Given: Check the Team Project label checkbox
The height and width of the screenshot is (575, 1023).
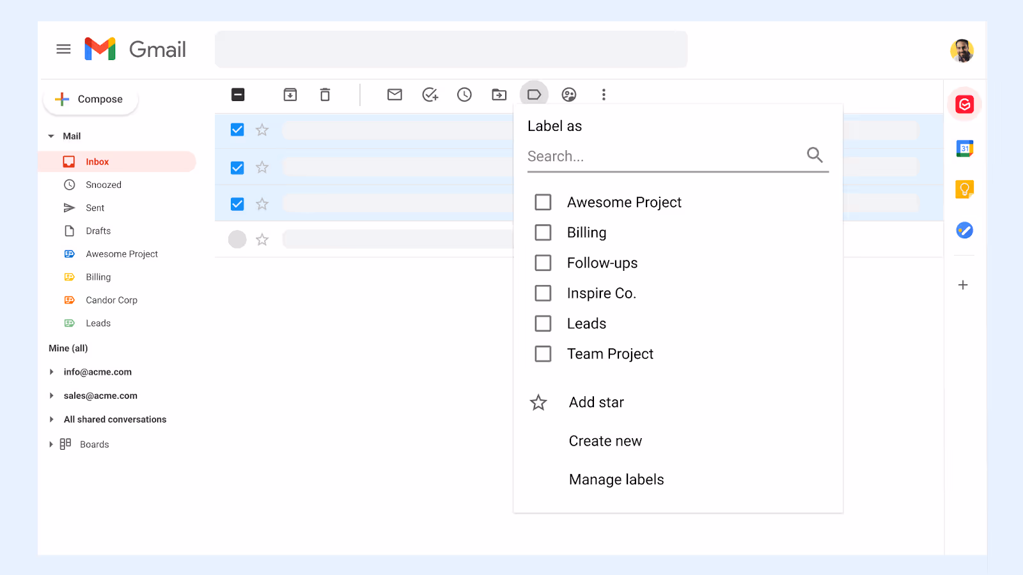Looking at the screenshot, I should click(543, 354).
